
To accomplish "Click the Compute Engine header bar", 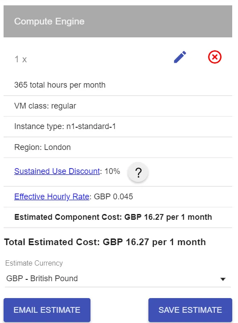I will 118,21.
